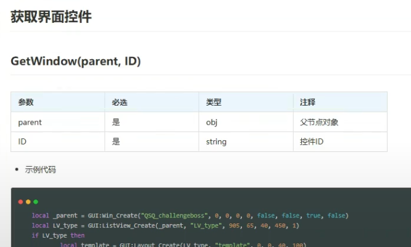The height and width of the screenshot is (247, 411).
Task: Click 是 in the parent row
Action: coord(116,122)
